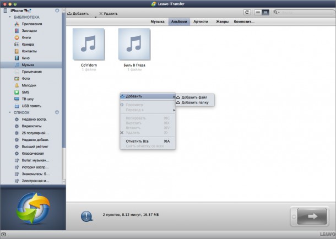Choose Добавить папку in submenu
This screenshot has width=336, height=239.
coord(195,102)
